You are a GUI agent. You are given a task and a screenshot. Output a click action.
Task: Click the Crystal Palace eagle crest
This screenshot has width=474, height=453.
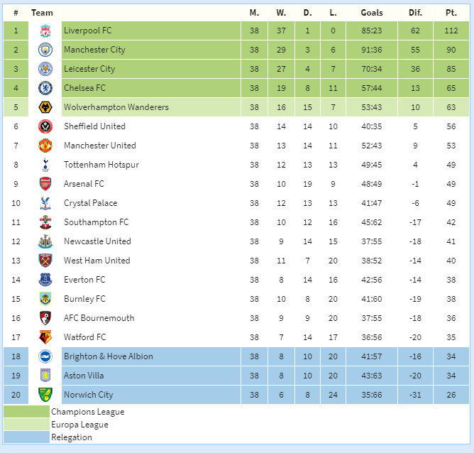pos(45,203)
